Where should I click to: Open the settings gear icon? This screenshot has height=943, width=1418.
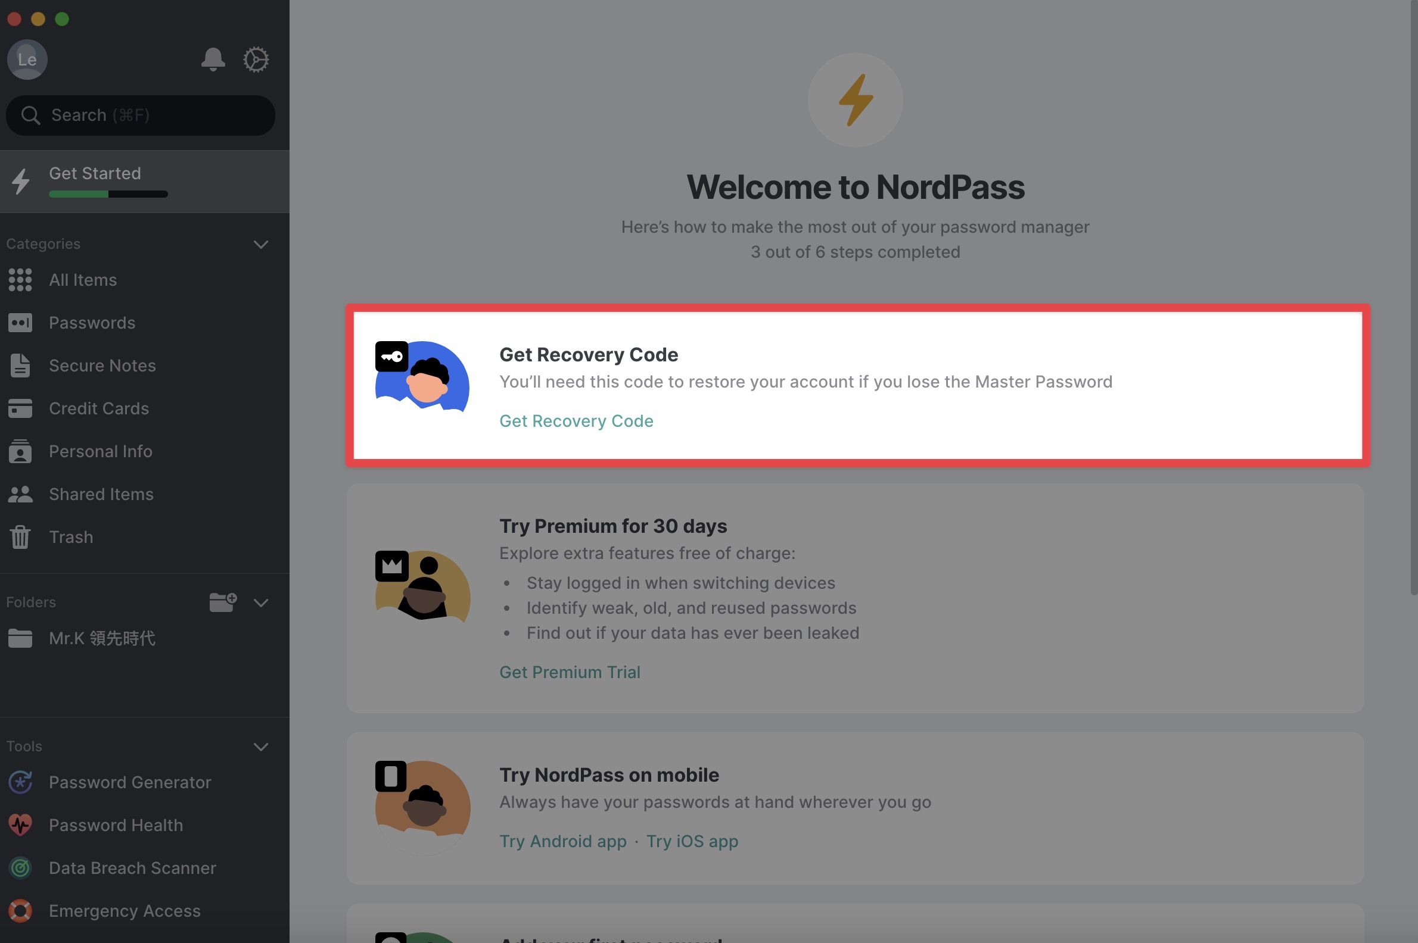256,60
